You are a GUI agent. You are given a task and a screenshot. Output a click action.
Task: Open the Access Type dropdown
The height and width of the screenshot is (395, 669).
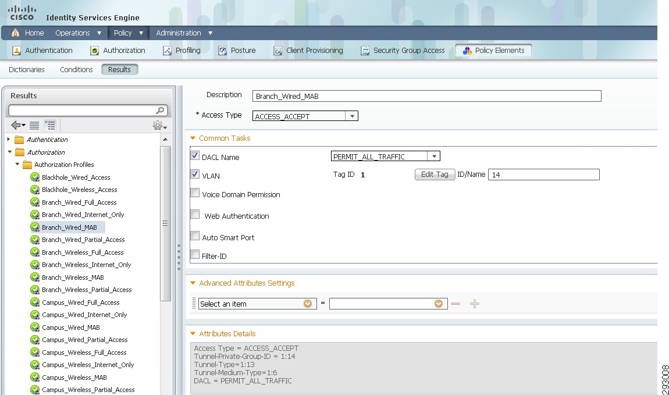(x=352, y=116)
